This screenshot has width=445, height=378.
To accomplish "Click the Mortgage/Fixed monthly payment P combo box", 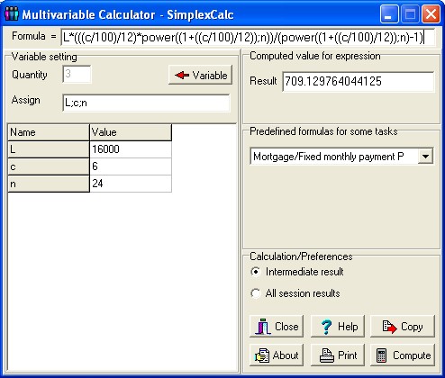I will click(x=341, y=156).
